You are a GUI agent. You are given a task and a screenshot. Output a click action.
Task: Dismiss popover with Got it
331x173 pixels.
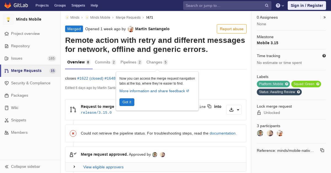click(x=127, y=102)
